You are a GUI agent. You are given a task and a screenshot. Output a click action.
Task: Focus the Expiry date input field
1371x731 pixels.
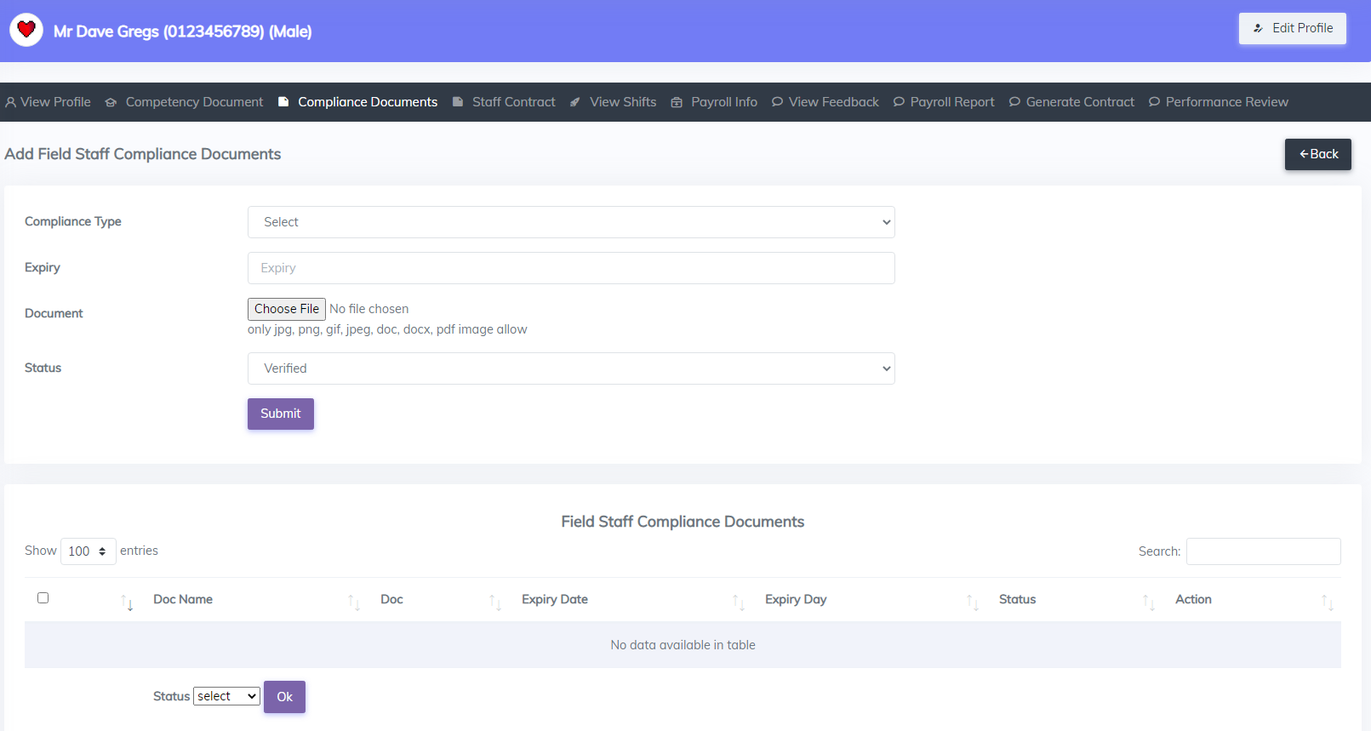(x=570, y=268)
